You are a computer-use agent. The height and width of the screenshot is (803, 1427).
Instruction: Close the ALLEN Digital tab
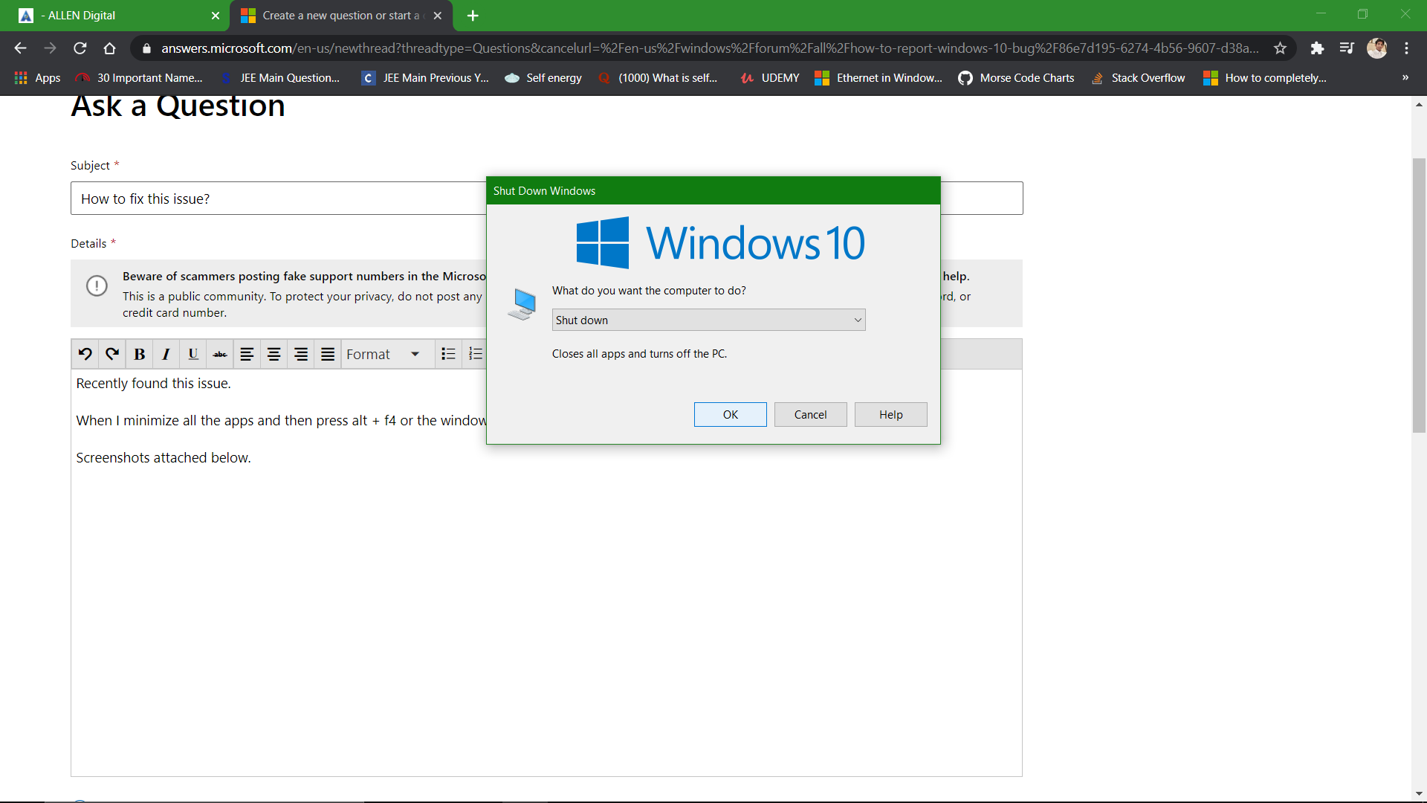point(216,16)
